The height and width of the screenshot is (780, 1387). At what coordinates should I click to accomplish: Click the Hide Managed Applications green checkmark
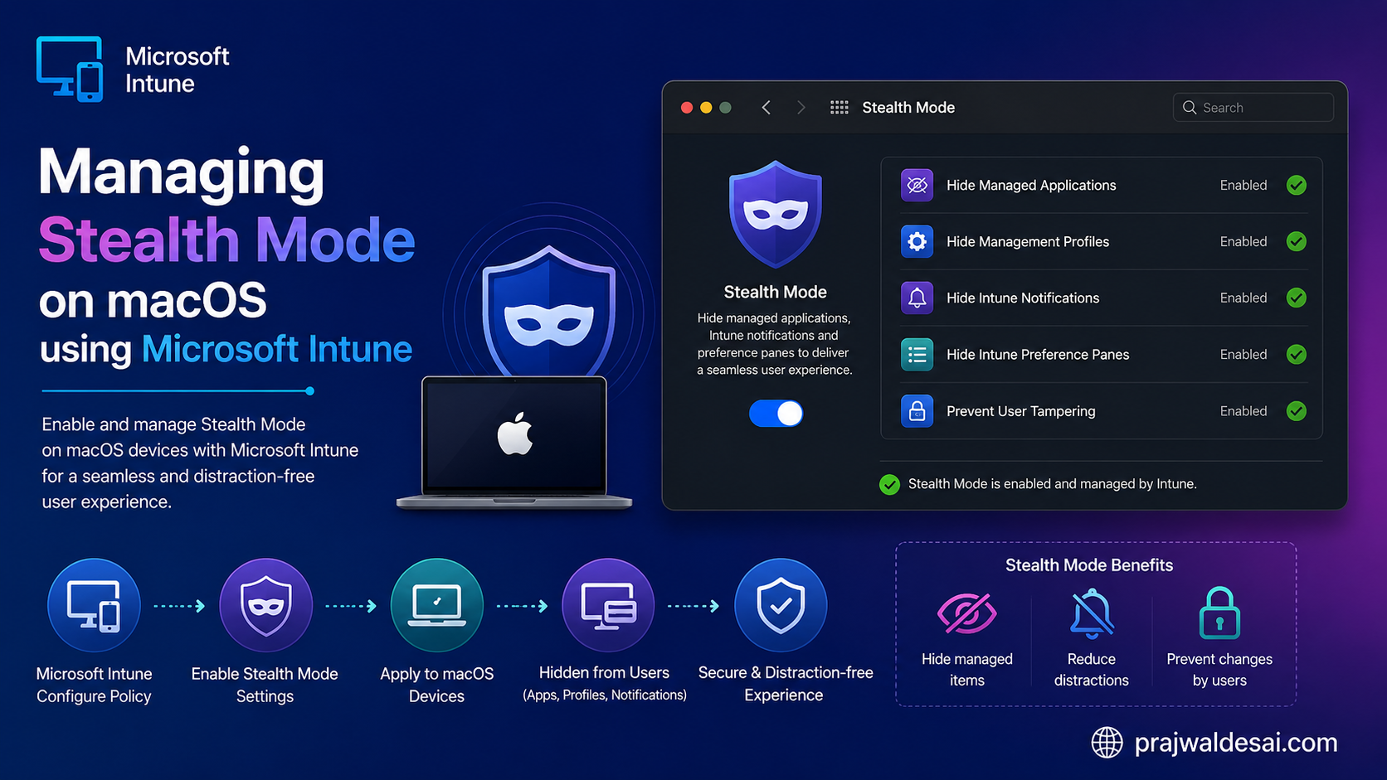[x=1297, y=185]
